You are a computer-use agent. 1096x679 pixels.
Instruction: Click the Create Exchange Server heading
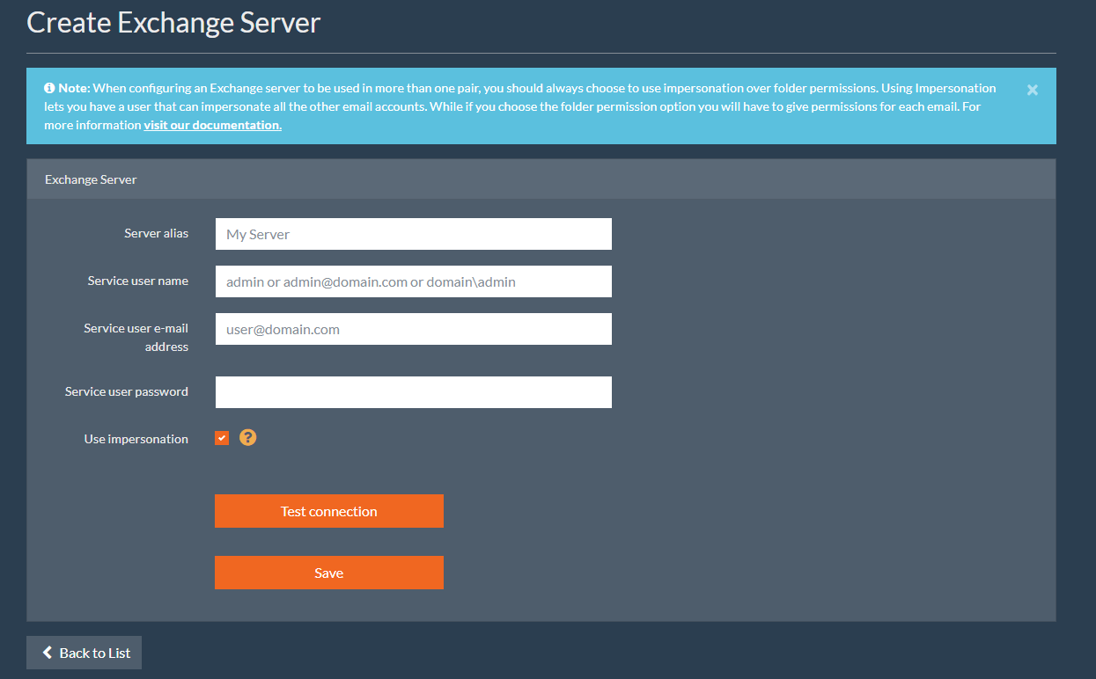173,22
